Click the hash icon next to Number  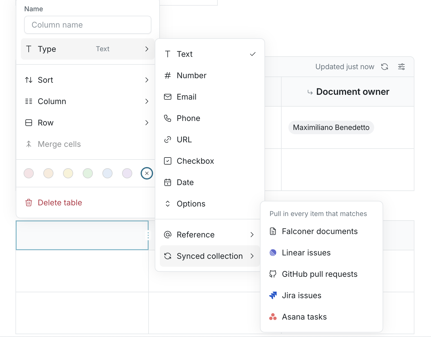(x=168, y=75)
